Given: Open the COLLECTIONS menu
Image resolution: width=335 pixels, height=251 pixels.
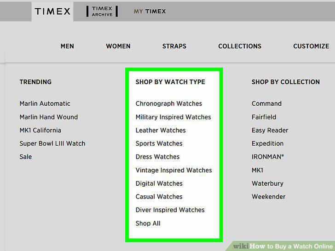Looking at the screenshot, I should [240, 46].
